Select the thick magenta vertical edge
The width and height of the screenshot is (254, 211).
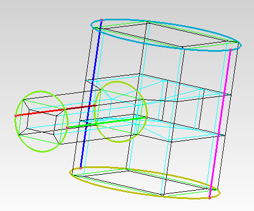click(220, 123)
